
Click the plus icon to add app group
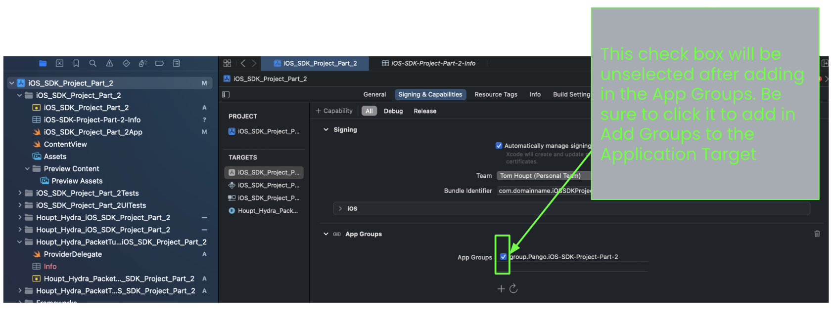[501, 289]
